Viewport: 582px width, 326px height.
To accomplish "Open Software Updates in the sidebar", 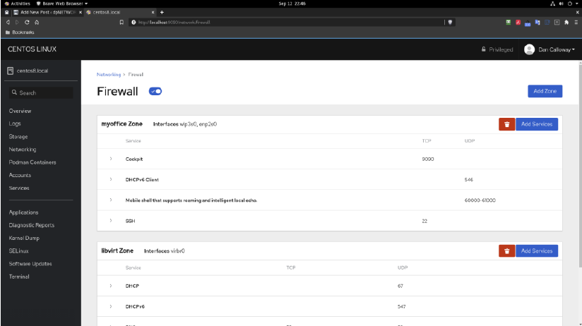I will point(30,264).
